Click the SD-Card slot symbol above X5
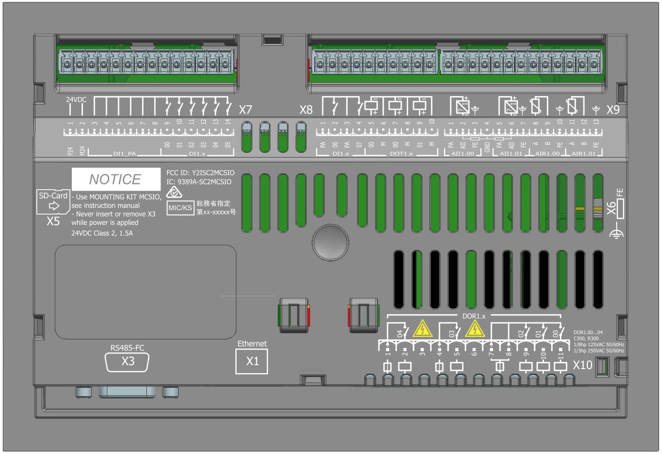 tap(53, 201)
